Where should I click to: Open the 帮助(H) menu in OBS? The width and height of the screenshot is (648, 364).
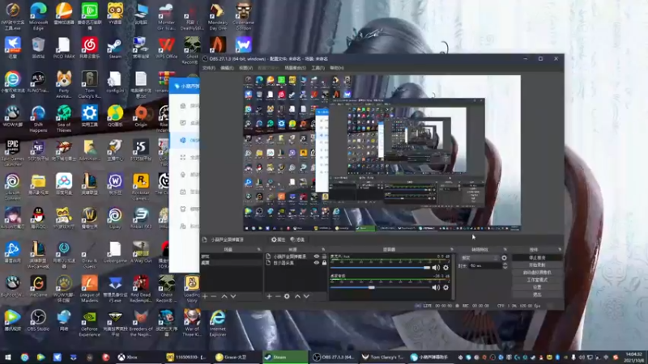pos(336,68)
